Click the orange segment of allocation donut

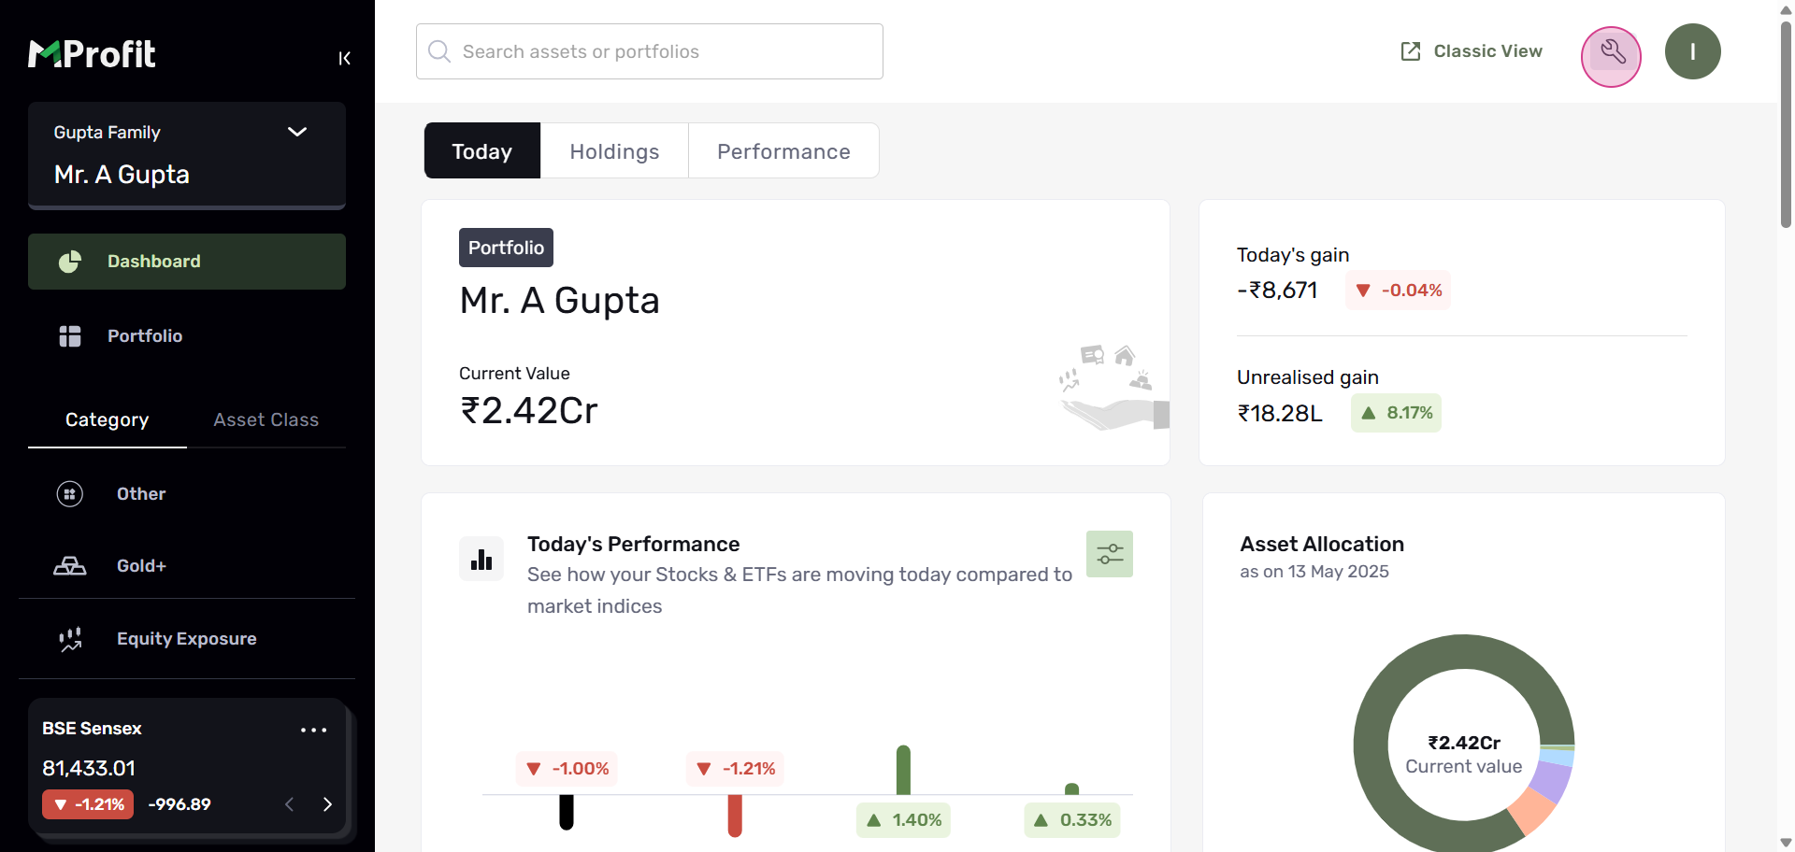point(1530,809)
